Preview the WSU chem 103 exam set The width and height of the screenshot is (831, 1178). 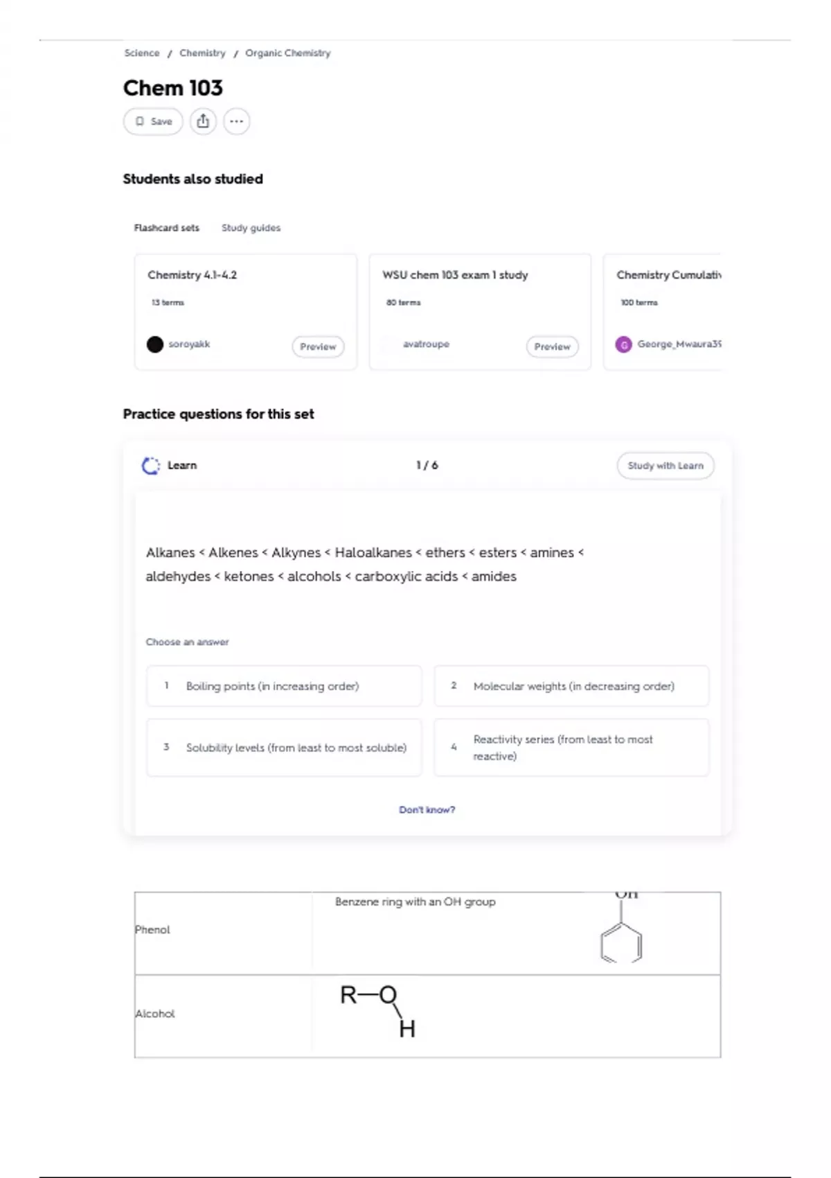552,346
